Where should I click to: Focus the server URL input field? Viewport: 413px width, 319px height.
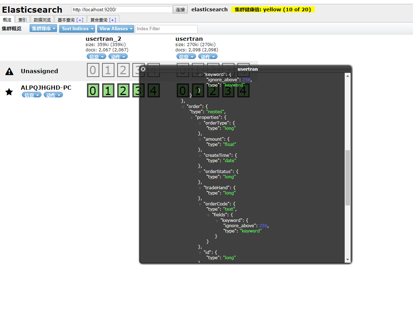tap(122, 9)
